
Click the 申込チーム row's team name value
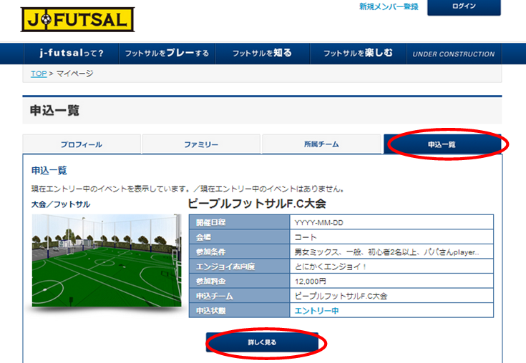point(341,295)
